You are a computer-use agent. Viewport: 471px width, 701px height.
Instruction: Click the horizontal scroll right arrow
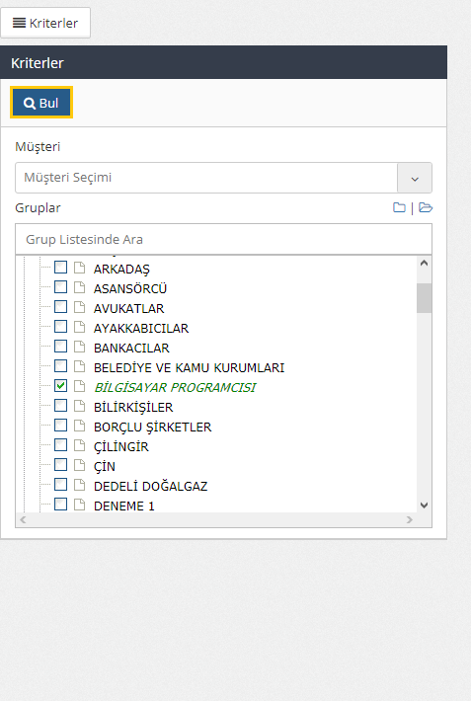[409, 519]
